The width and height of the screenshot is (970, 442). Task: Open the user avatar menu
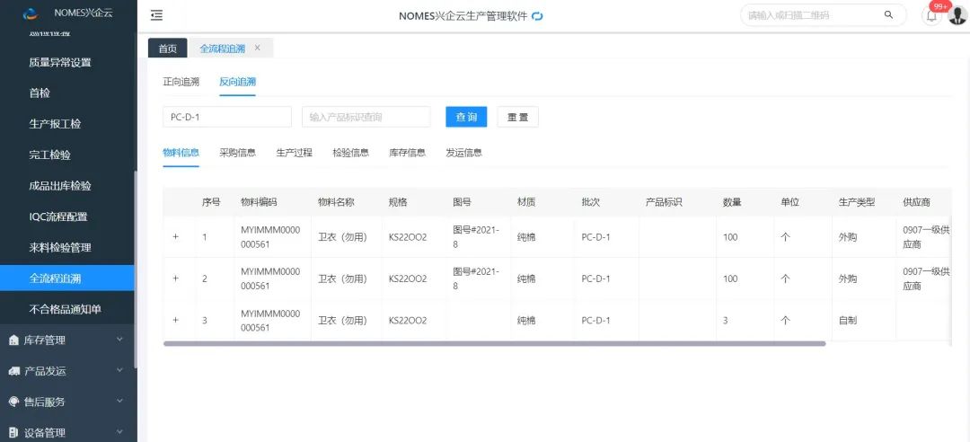coord(957,15)
